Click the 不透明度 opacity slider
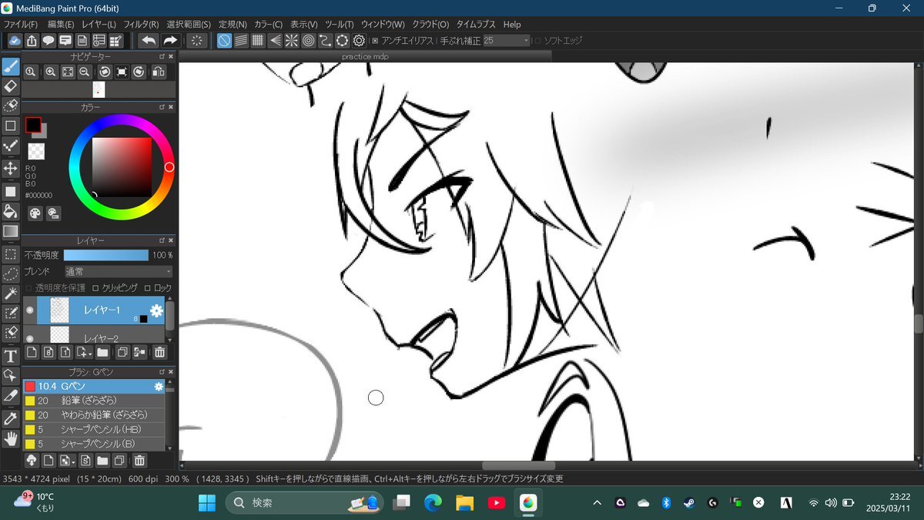 click(x=105, y=255)
